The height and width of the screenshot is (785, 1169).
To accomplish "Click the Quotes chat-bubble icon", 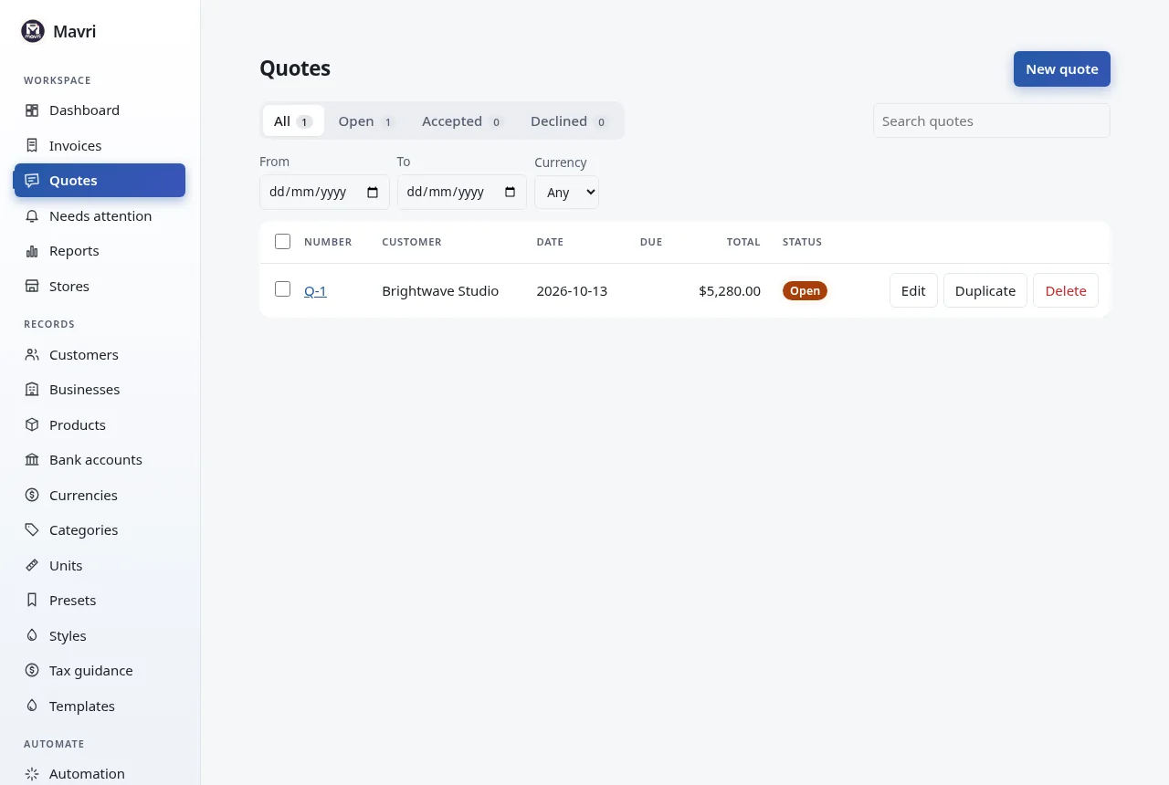I will [32, 180].
